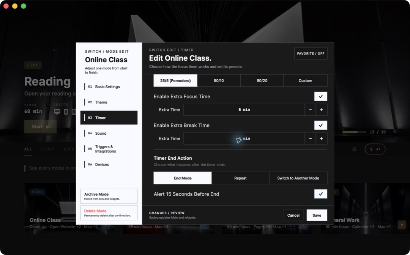
Task: Switch to the STUDY filter tab
Action: (x=48, y=149)
